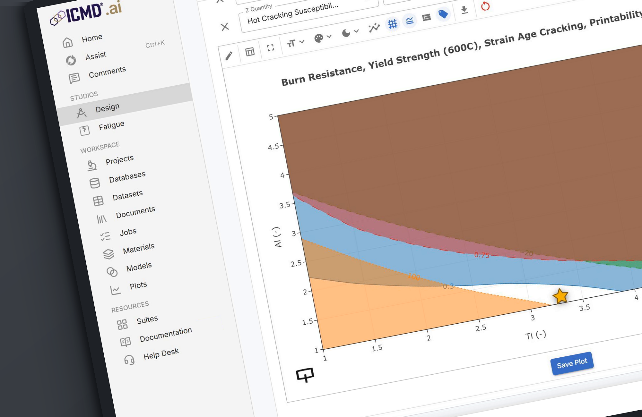642x417 pixels.
Task: Open the Materials workspace item
Action: tap(138, 249)
